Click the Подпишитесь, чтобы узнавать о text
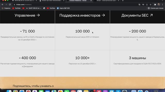This screenshot has width=165, height=92. pyautogui.click(x=33, y=86)
